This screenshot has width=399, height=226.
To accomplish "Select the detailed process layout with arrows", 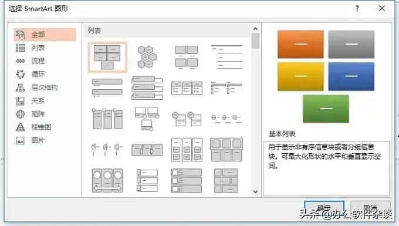I will [147, 150].
